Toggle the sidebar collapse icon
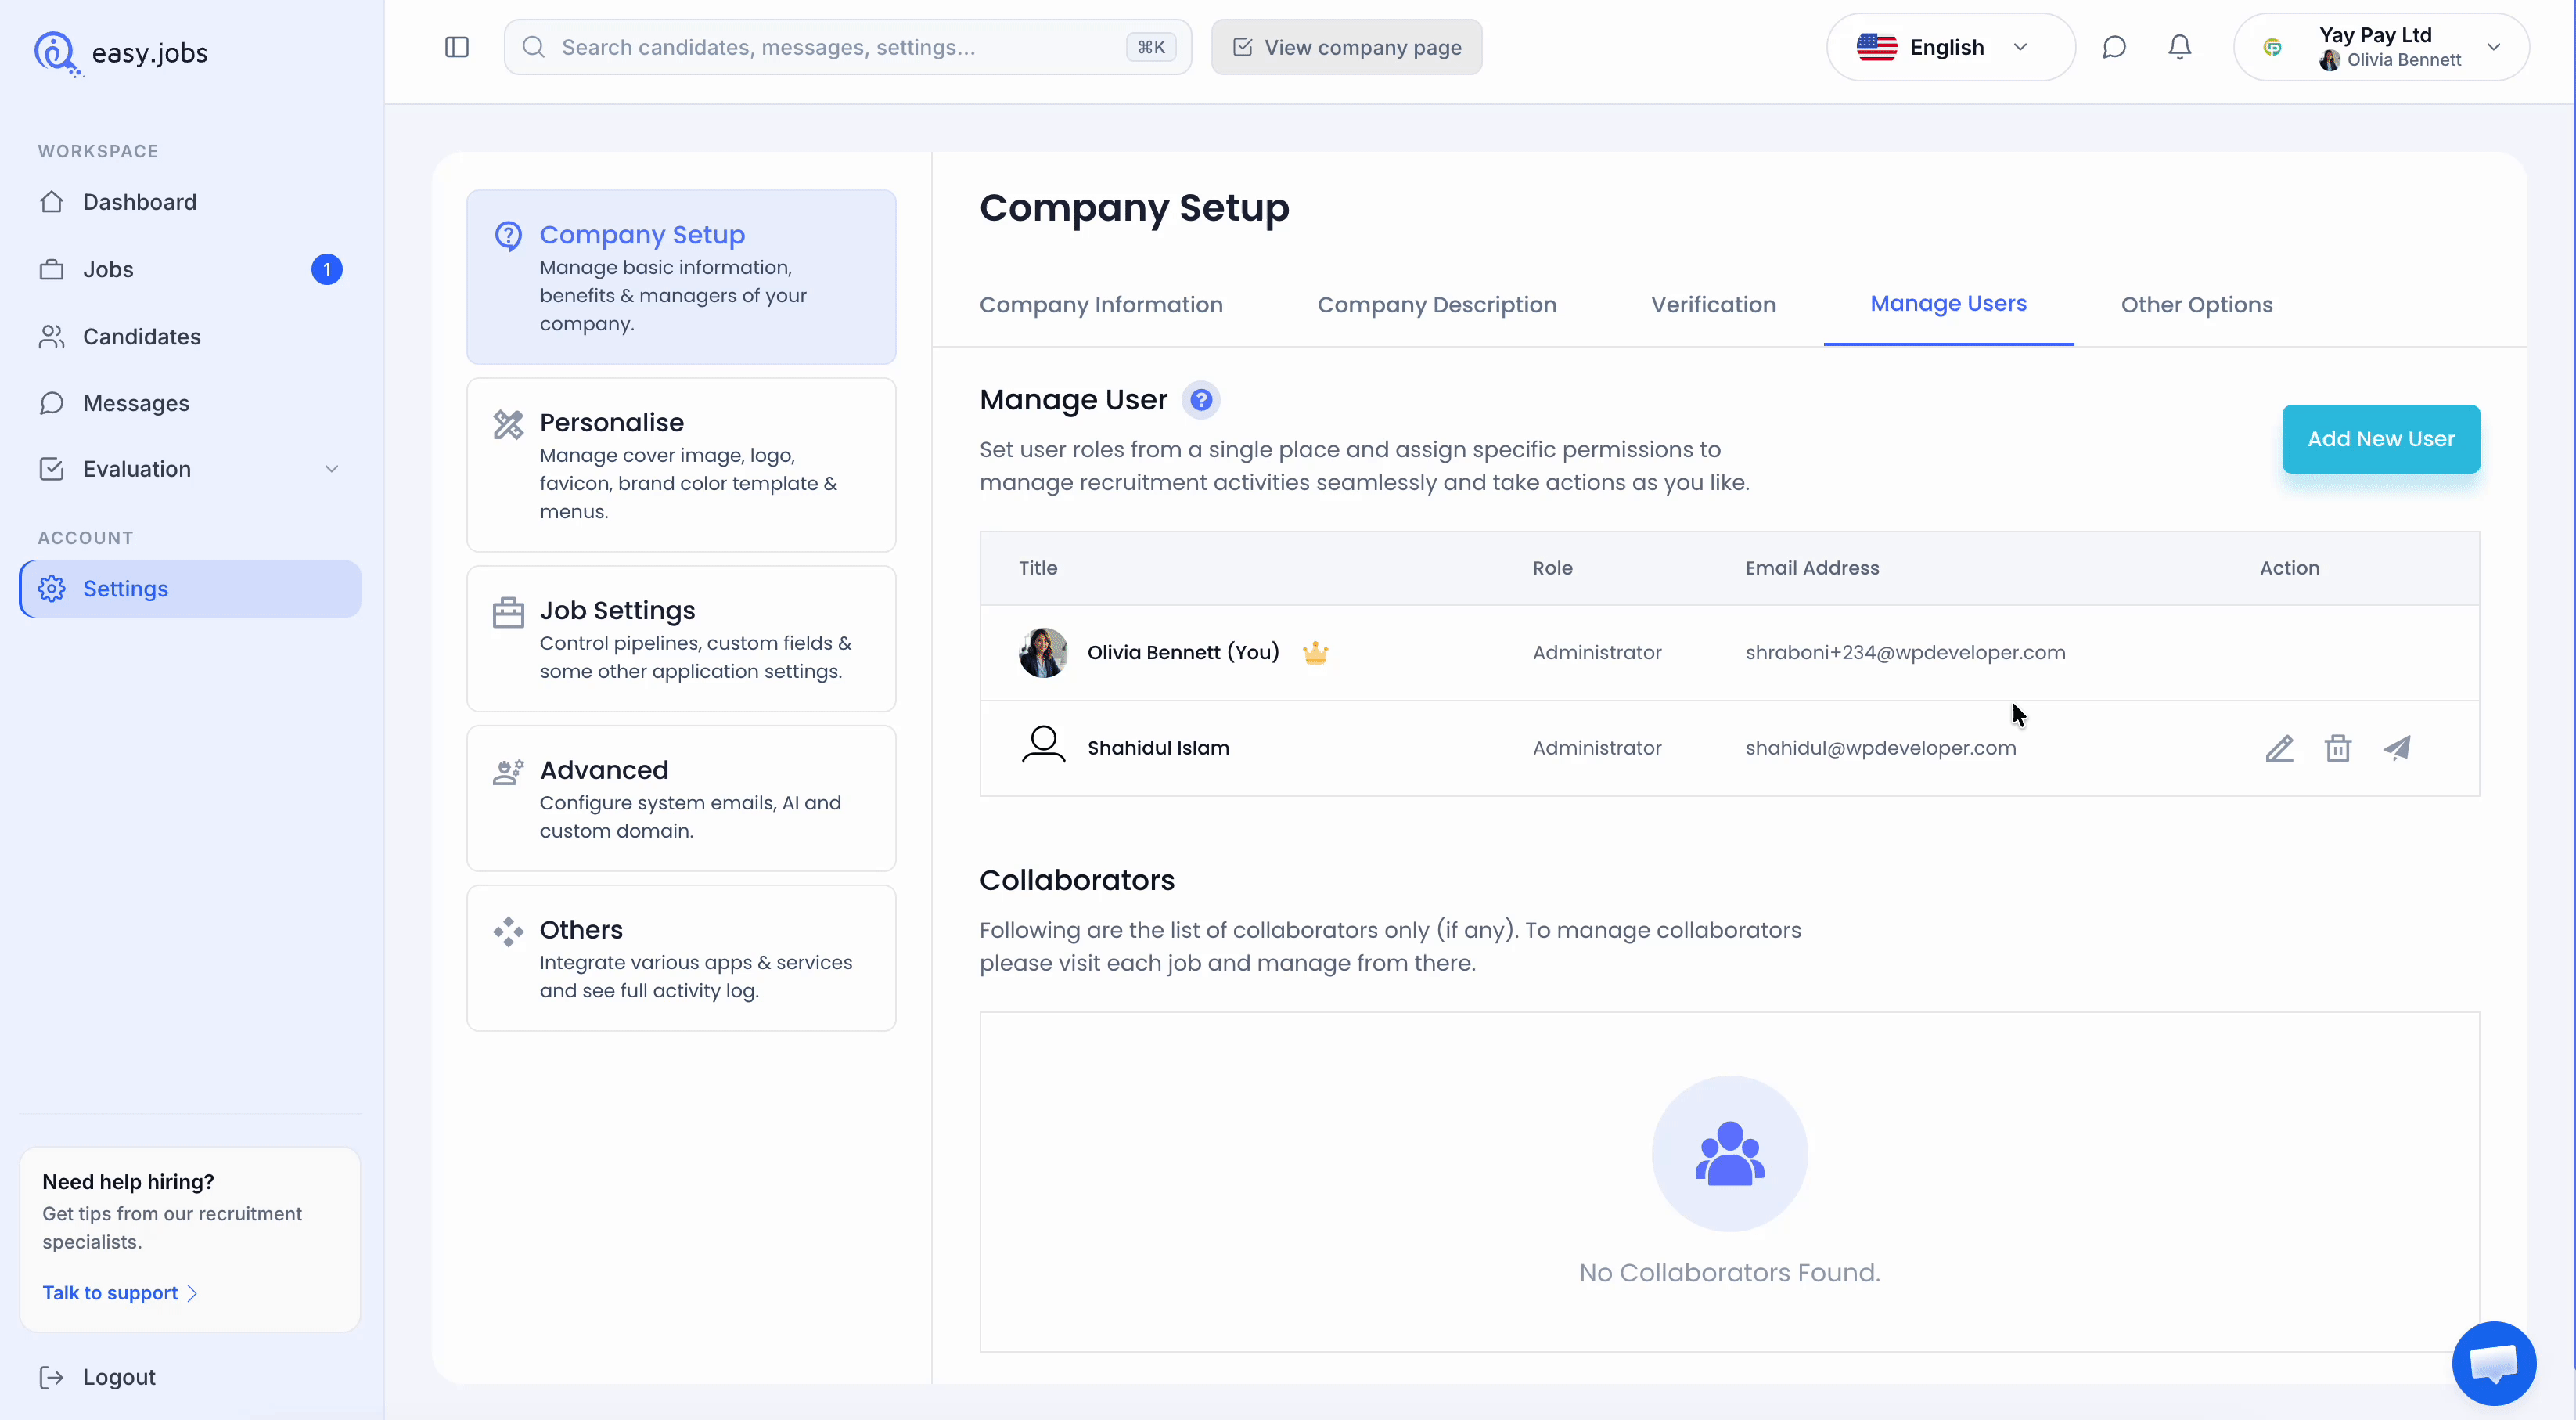 pos(457,47)
